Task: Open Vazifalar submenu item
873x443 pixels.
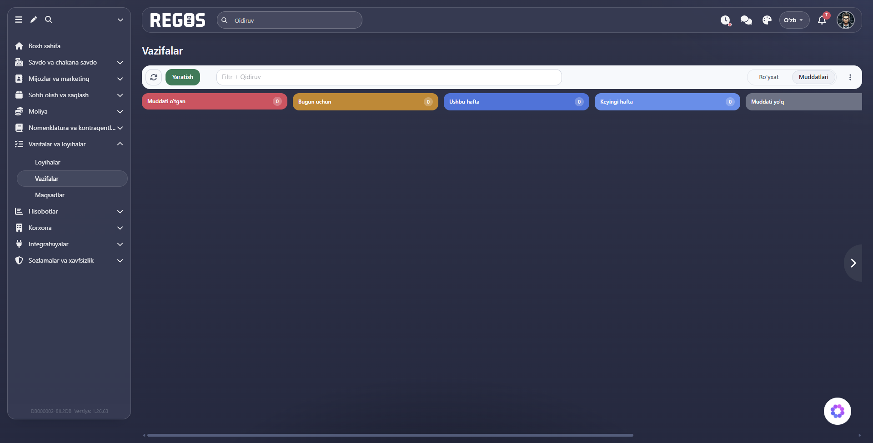Action: tap(72, 179)
